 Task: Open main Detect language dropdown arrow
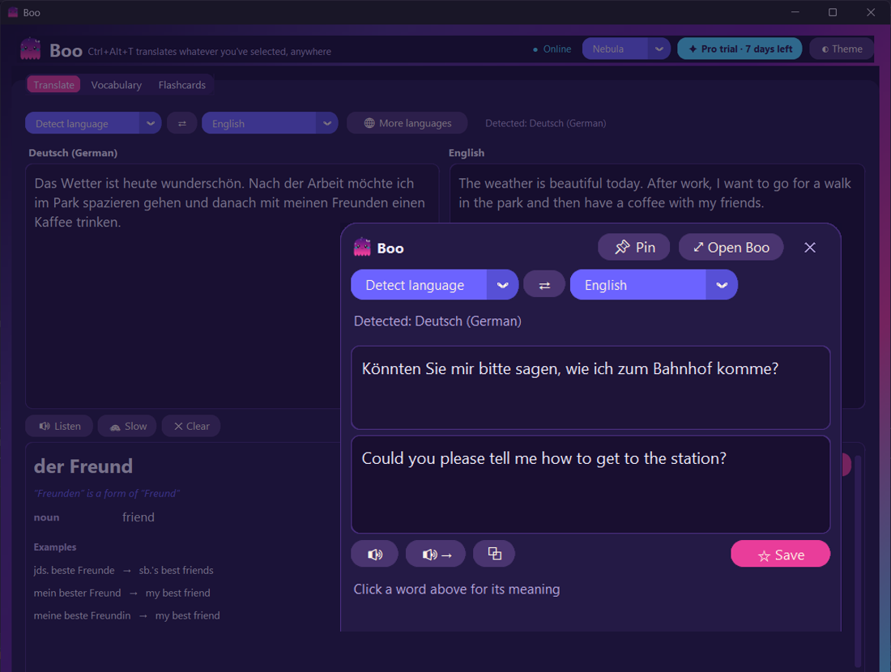(x=150, y=123)
